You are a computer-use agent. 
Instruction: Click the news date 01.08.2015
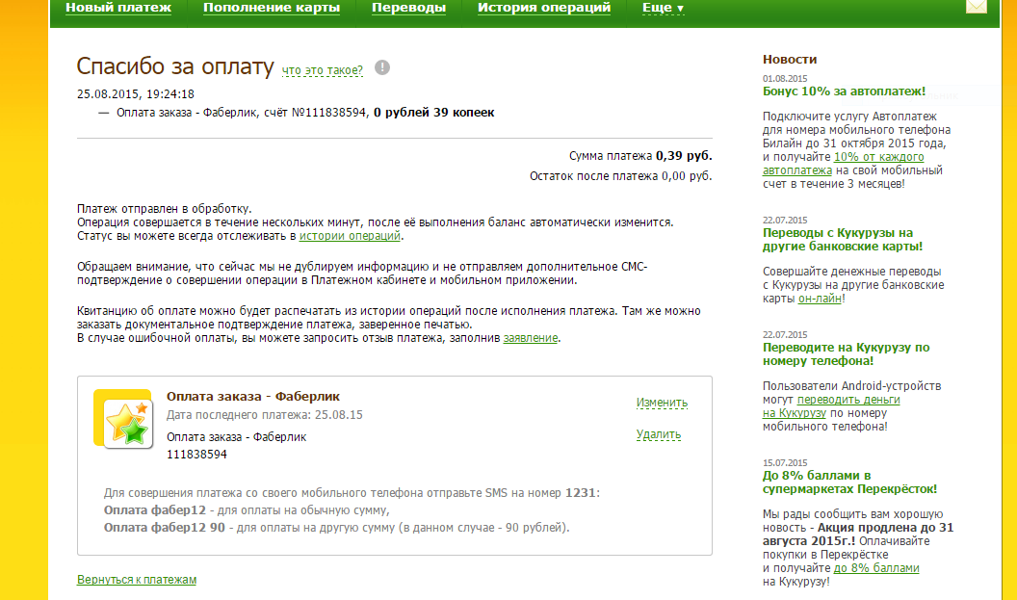pos(785,78)
